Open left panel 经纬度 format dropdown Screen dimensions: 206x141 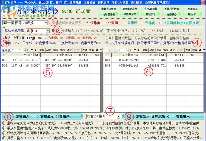[24, 50]
